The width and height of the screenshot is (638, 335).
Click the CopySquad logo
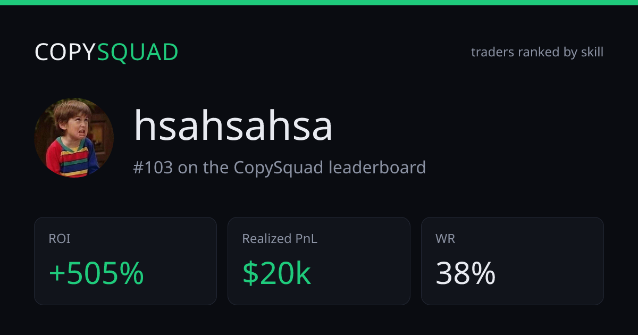coord(106,52)
